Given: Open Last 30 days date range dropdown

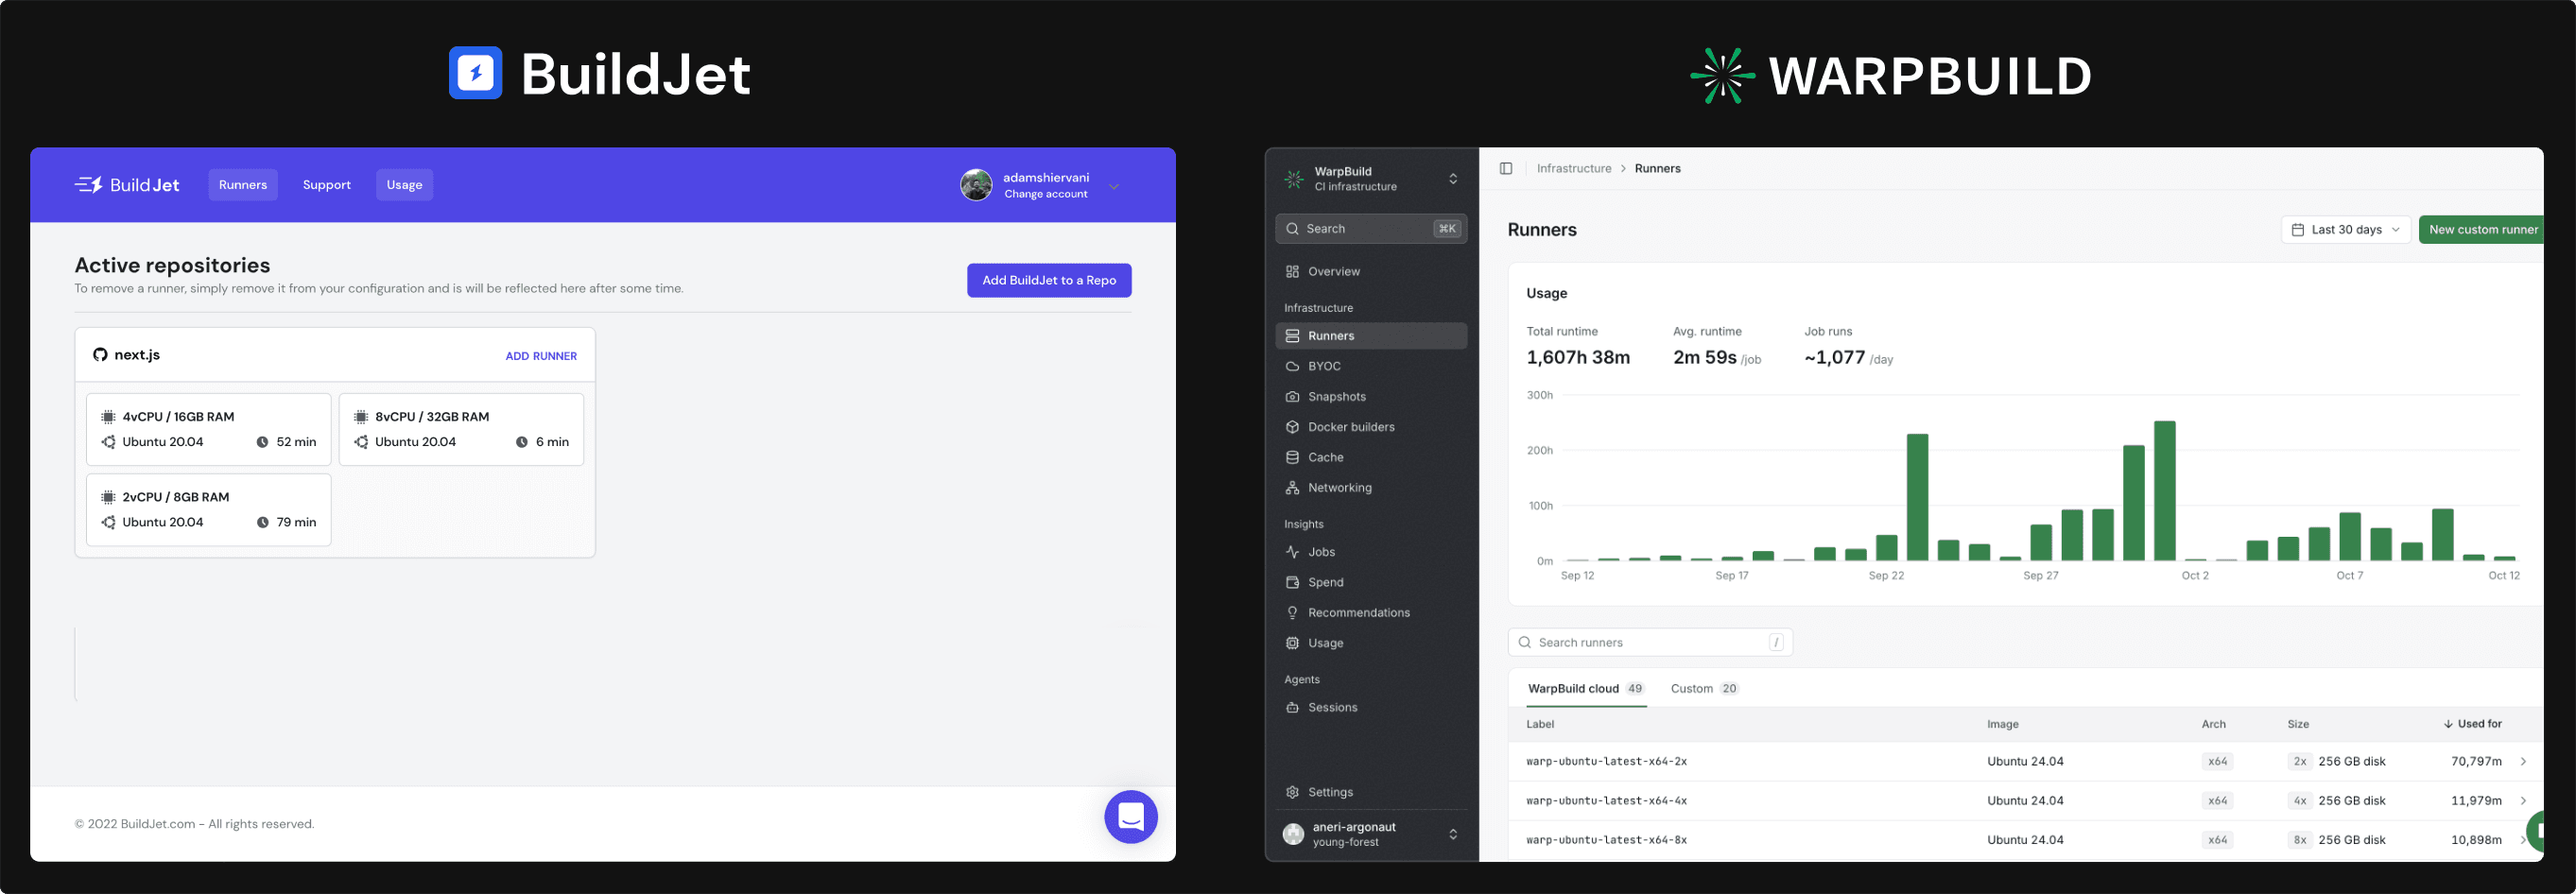Looking at the screenshot, I should click(2345, 230).
